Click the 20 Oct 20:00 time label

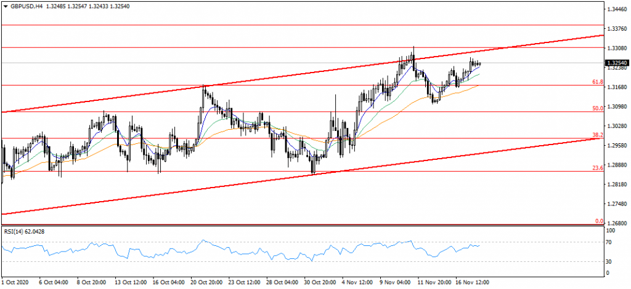pyautogui.click(x=205, y=283)
